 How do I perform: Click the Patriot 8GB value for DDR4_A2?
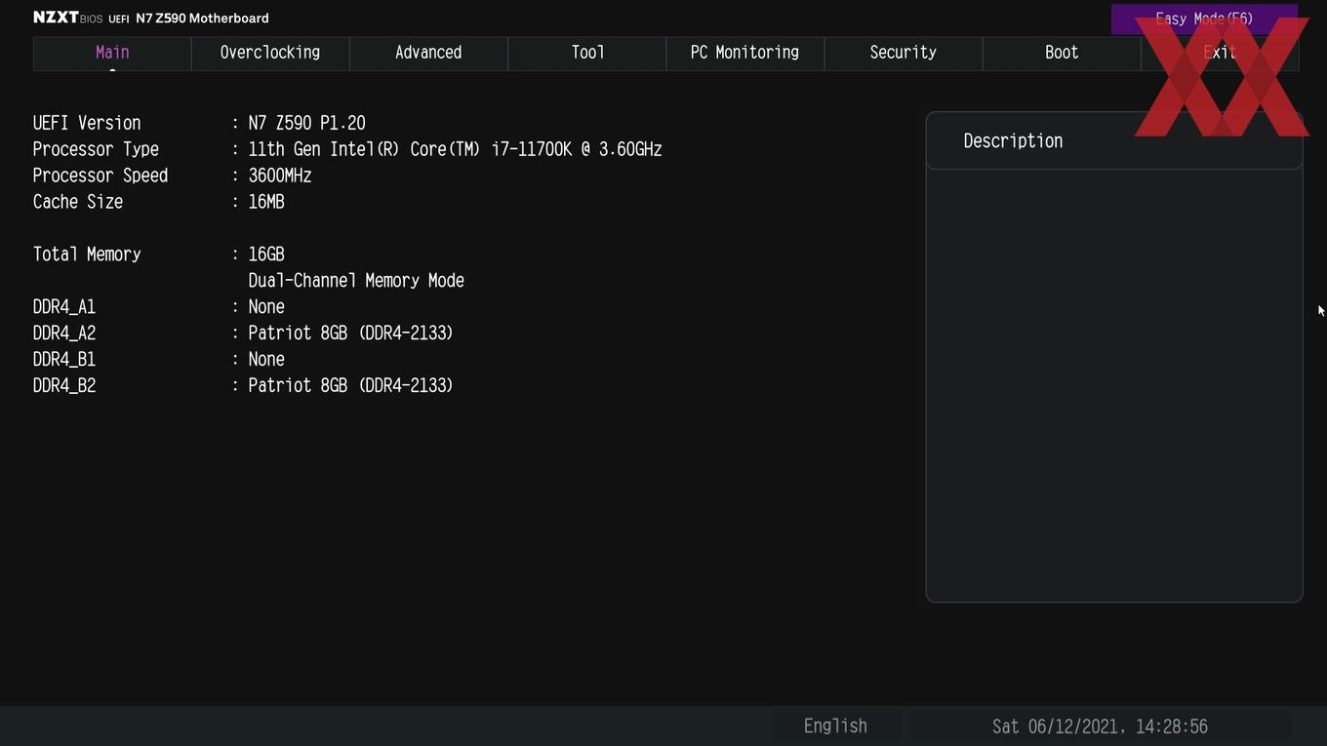tap(350, 334)
